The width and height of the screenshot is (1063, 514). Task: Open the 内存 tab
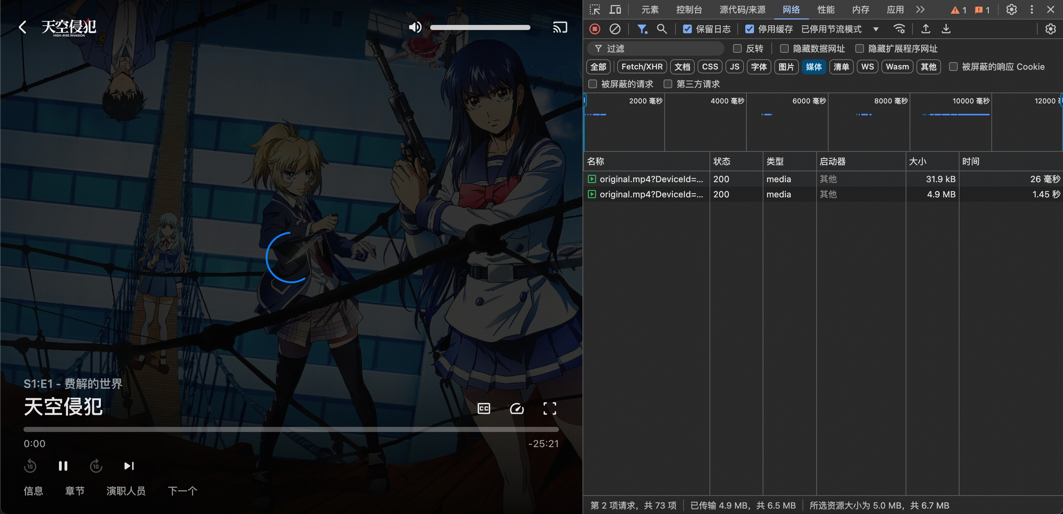click(x=860, y=9)
